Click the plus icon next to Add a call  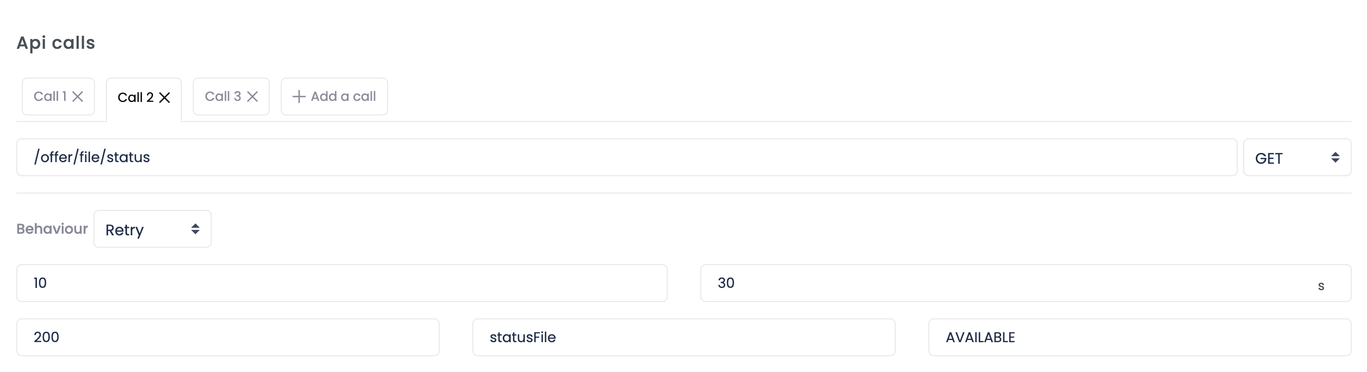tap(299, 96)
